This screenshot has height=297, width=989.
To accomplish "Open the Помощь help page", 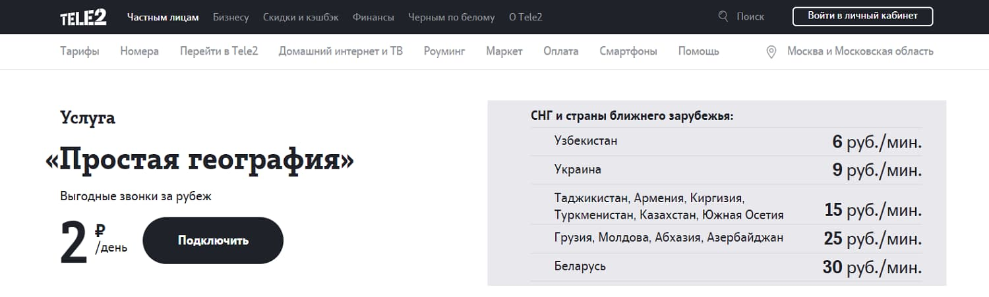I will (x=698, y=51).
